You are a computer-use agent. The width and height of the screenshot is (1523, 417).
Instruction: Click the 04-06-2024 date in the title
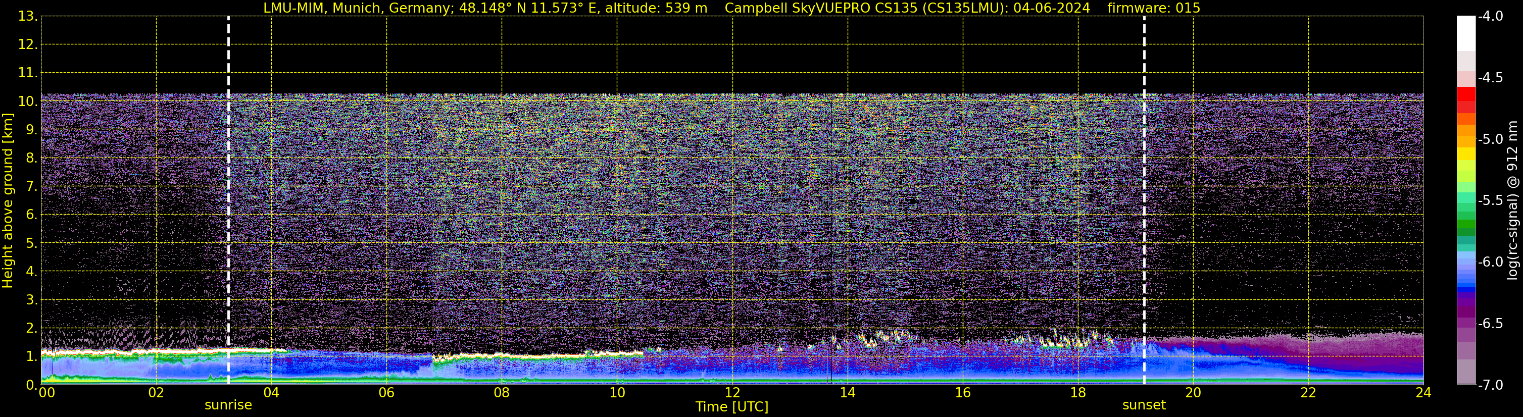pyautogui.click(x=1052, y=8)
